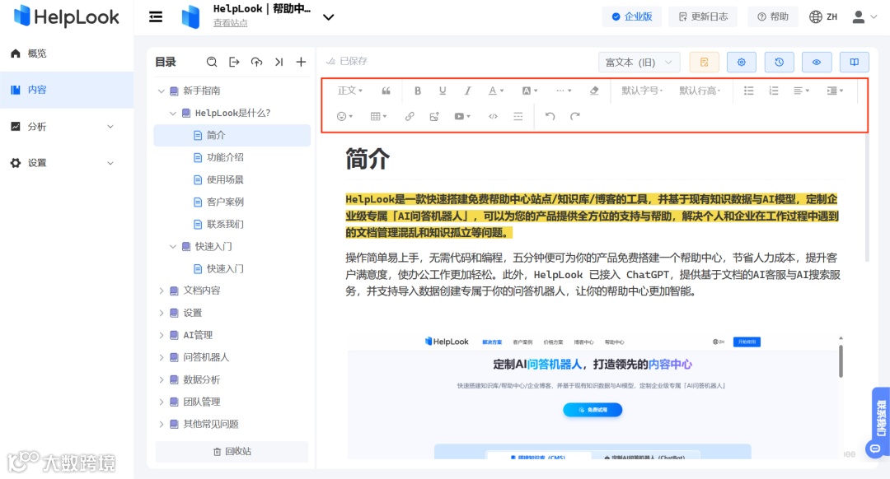Open version history with the clock icon
Viewport: 890px width, 479px height.
coord(780,62)
